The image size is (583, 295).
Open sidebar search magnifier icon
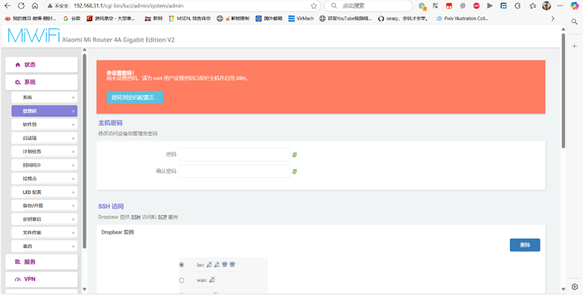[x=575, y=22]
